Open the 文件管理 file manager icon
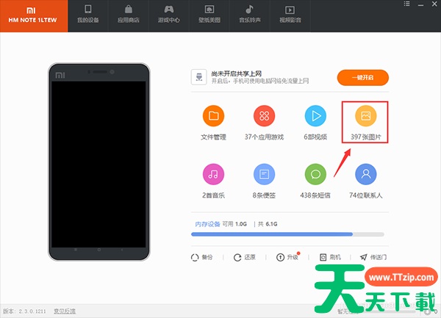Image resolution: width=441 pixels, height=318 pixels. [x=213, y=116]
